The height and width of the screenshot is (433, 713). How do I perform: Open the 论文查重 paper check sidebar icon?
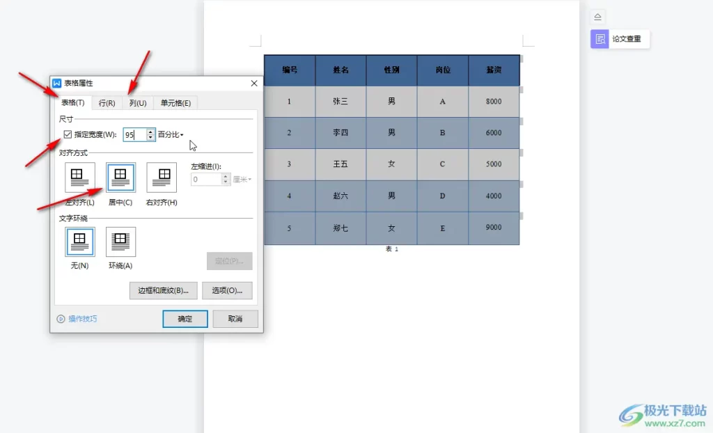599,39
